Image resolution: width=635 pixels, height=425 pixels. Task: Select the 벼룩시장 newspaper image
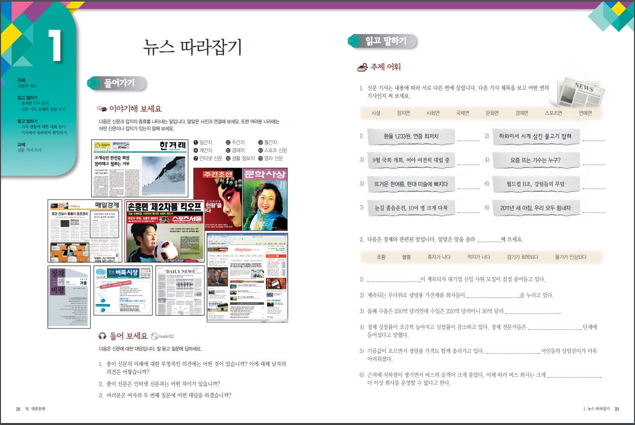123,290
